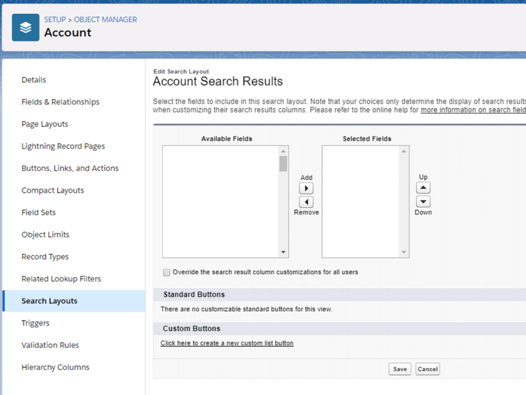The image size is (526, 395).
Task: Click the Cancel button
Action: pos(428,369)
